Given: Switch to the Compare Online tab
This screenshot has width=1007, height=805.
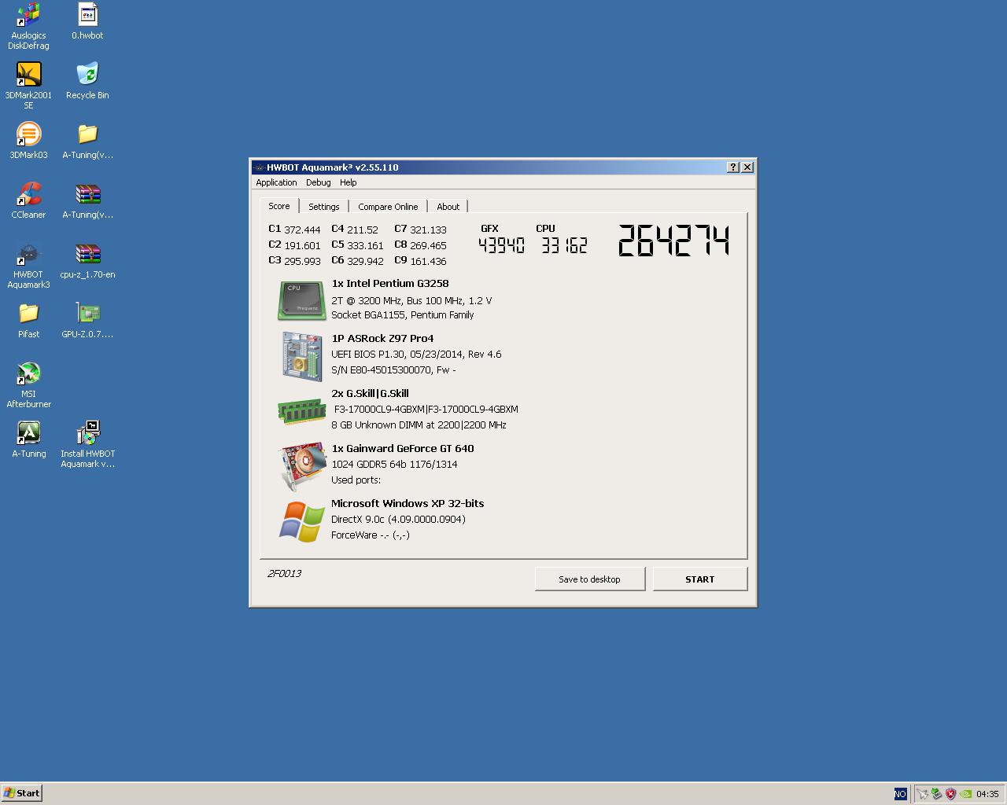Looking at the screenshot, I should pyautogui.click(x=388, y=207).
